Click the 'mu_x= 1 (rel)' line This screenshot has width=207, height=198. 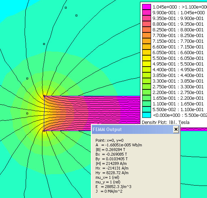click(x=107, y=177)
